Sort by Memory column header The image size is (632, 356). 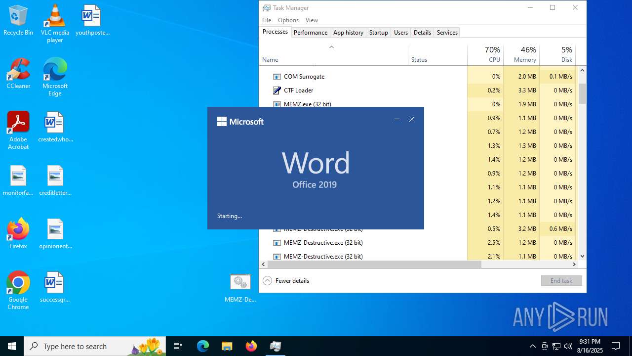pos(521,55)
